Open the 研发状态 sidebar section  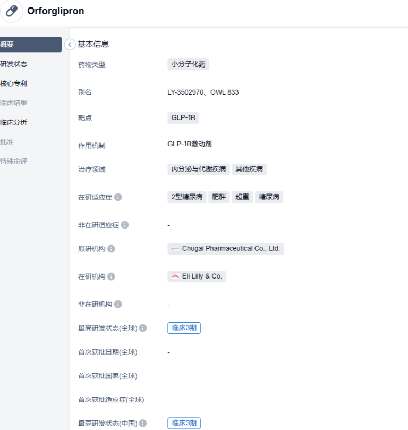pyautogui.click(x=14, y=64)
